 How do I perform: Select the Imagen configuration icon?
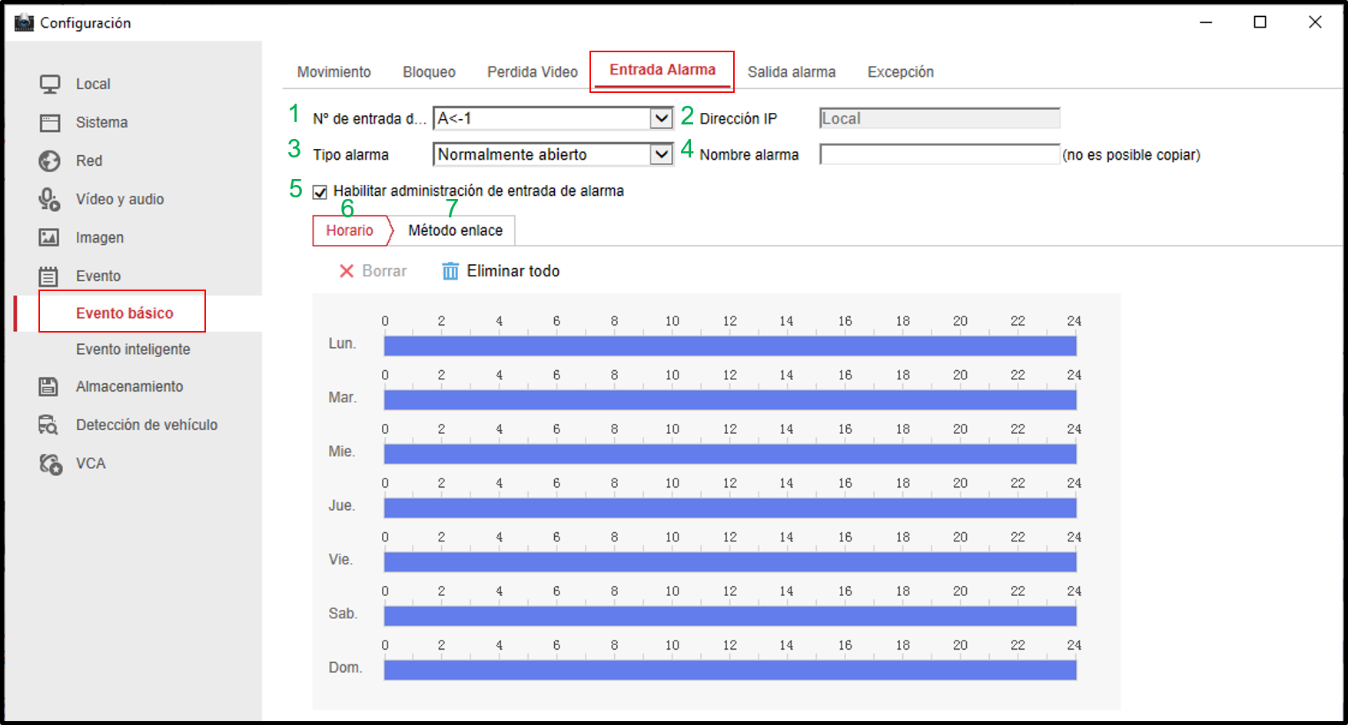pos(51,237)
